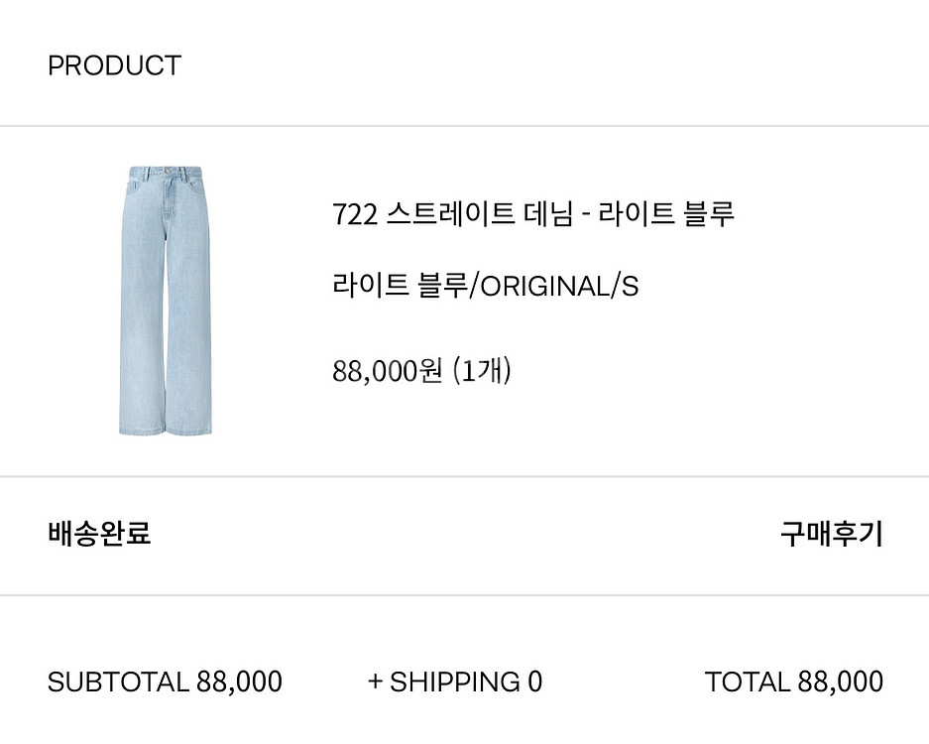Screen dimensions: 929x744
Task: Click the 구매후기 review link
Action: pos(831,534)
